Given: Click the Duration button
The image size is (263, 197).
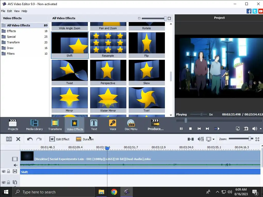Looking at the screenshot, I should point(85,139).
